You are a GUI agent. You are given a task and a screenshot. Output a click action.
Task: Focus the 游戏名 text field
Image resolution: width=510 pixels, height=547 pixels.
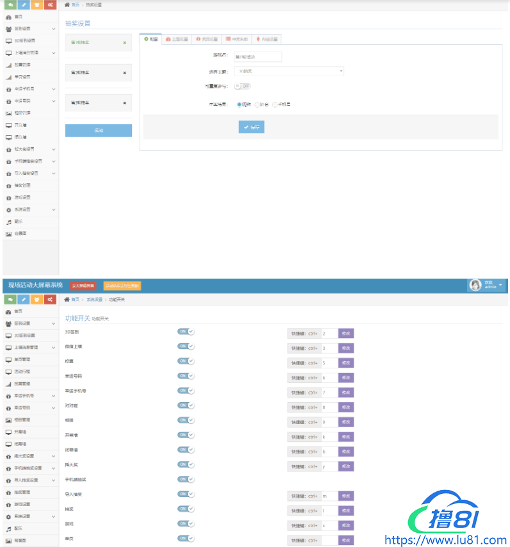[x=258, y=56]
